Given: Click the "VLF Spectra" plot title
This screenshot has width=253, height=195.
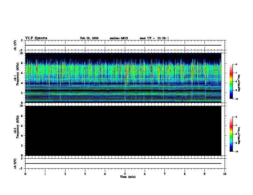Looking at the screenshot, I should click(x=36, y=38).
